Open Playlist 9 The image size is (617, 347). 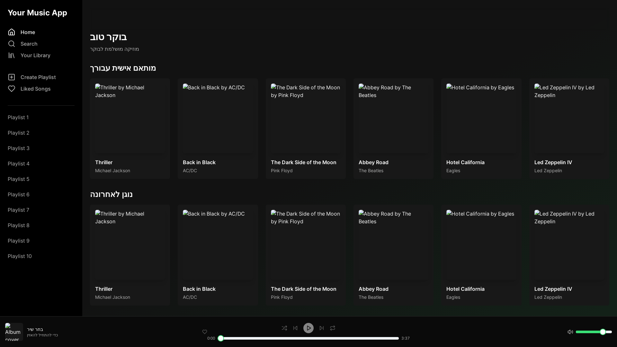[x=19, y=241]
